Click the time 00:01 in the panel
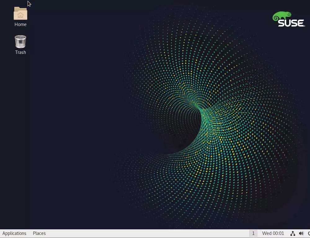The height and width of the screenshot is (238, 310). tap(278, 233)
